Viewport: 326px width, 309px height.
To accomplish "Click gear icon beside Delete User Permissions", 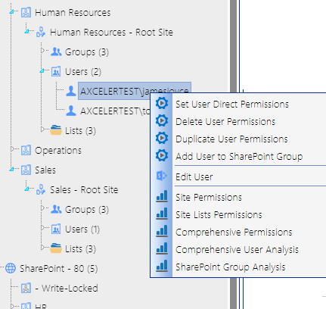I will [162, 120].
